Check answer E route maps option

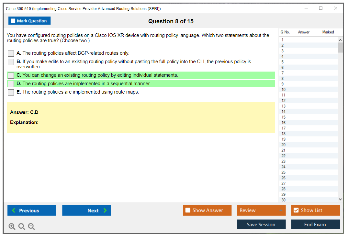pos(11,92)
